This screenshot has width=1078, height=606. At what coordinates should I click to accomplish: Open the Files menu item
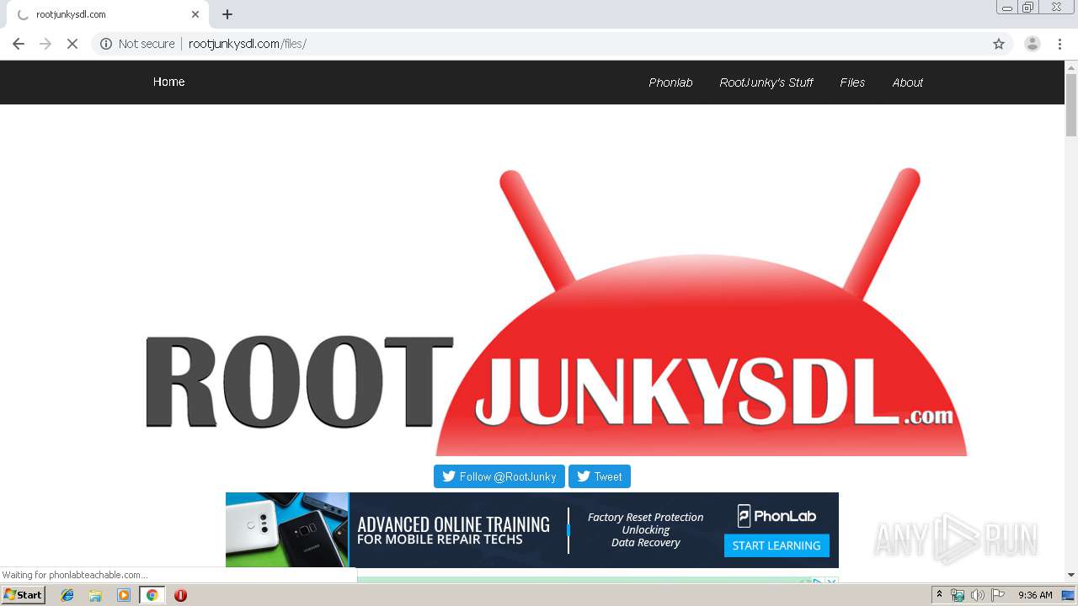(x=852, y=82)
